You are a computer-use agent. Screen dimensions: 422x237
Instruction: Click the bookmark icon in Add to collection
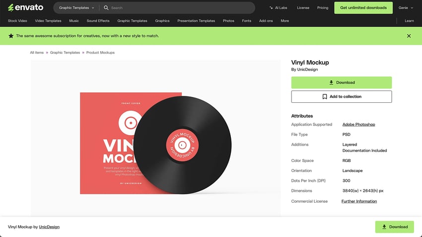tap(325, 96)
